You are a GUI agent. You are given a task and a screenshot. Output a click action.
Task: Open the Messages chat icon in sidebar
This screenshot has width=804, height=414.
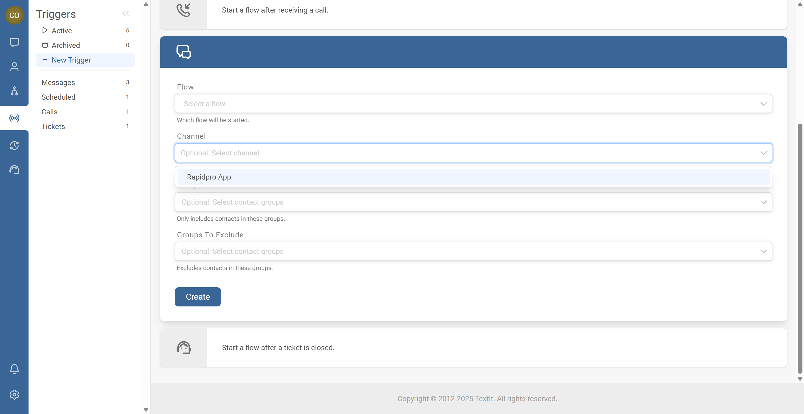(14, 42)
